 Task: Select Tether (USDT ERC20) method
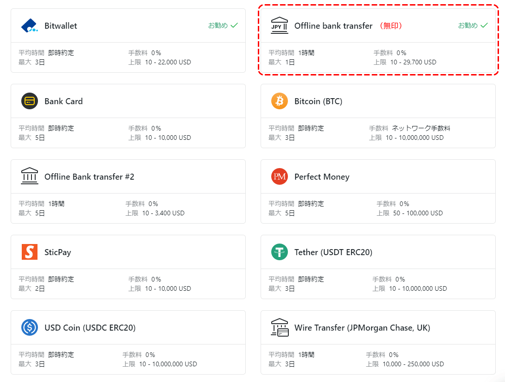click(x=333, y=252)
